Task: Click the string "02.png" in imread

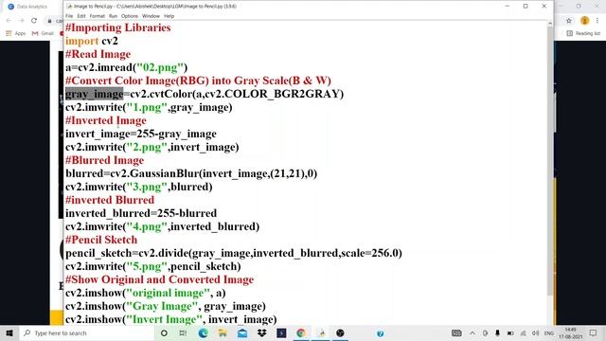Action: click(x=160, y=67)
